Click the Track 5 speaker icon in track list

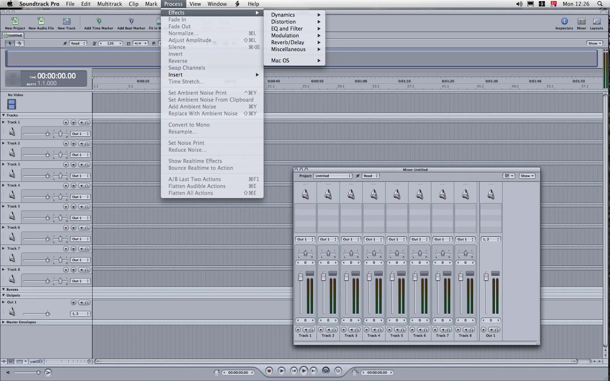pos(12,216)
